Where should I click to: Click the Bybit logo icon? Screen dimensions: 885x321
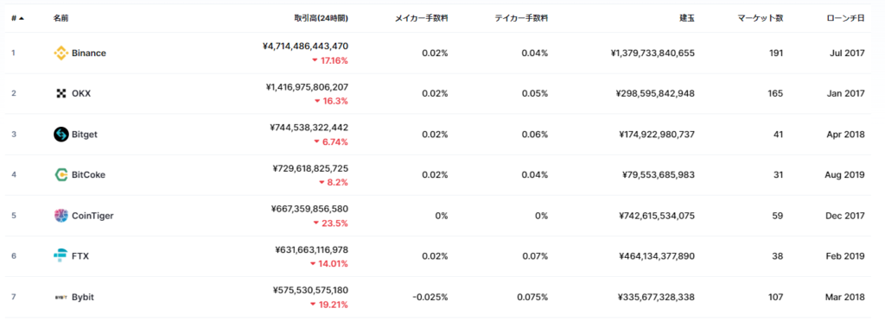61,297
